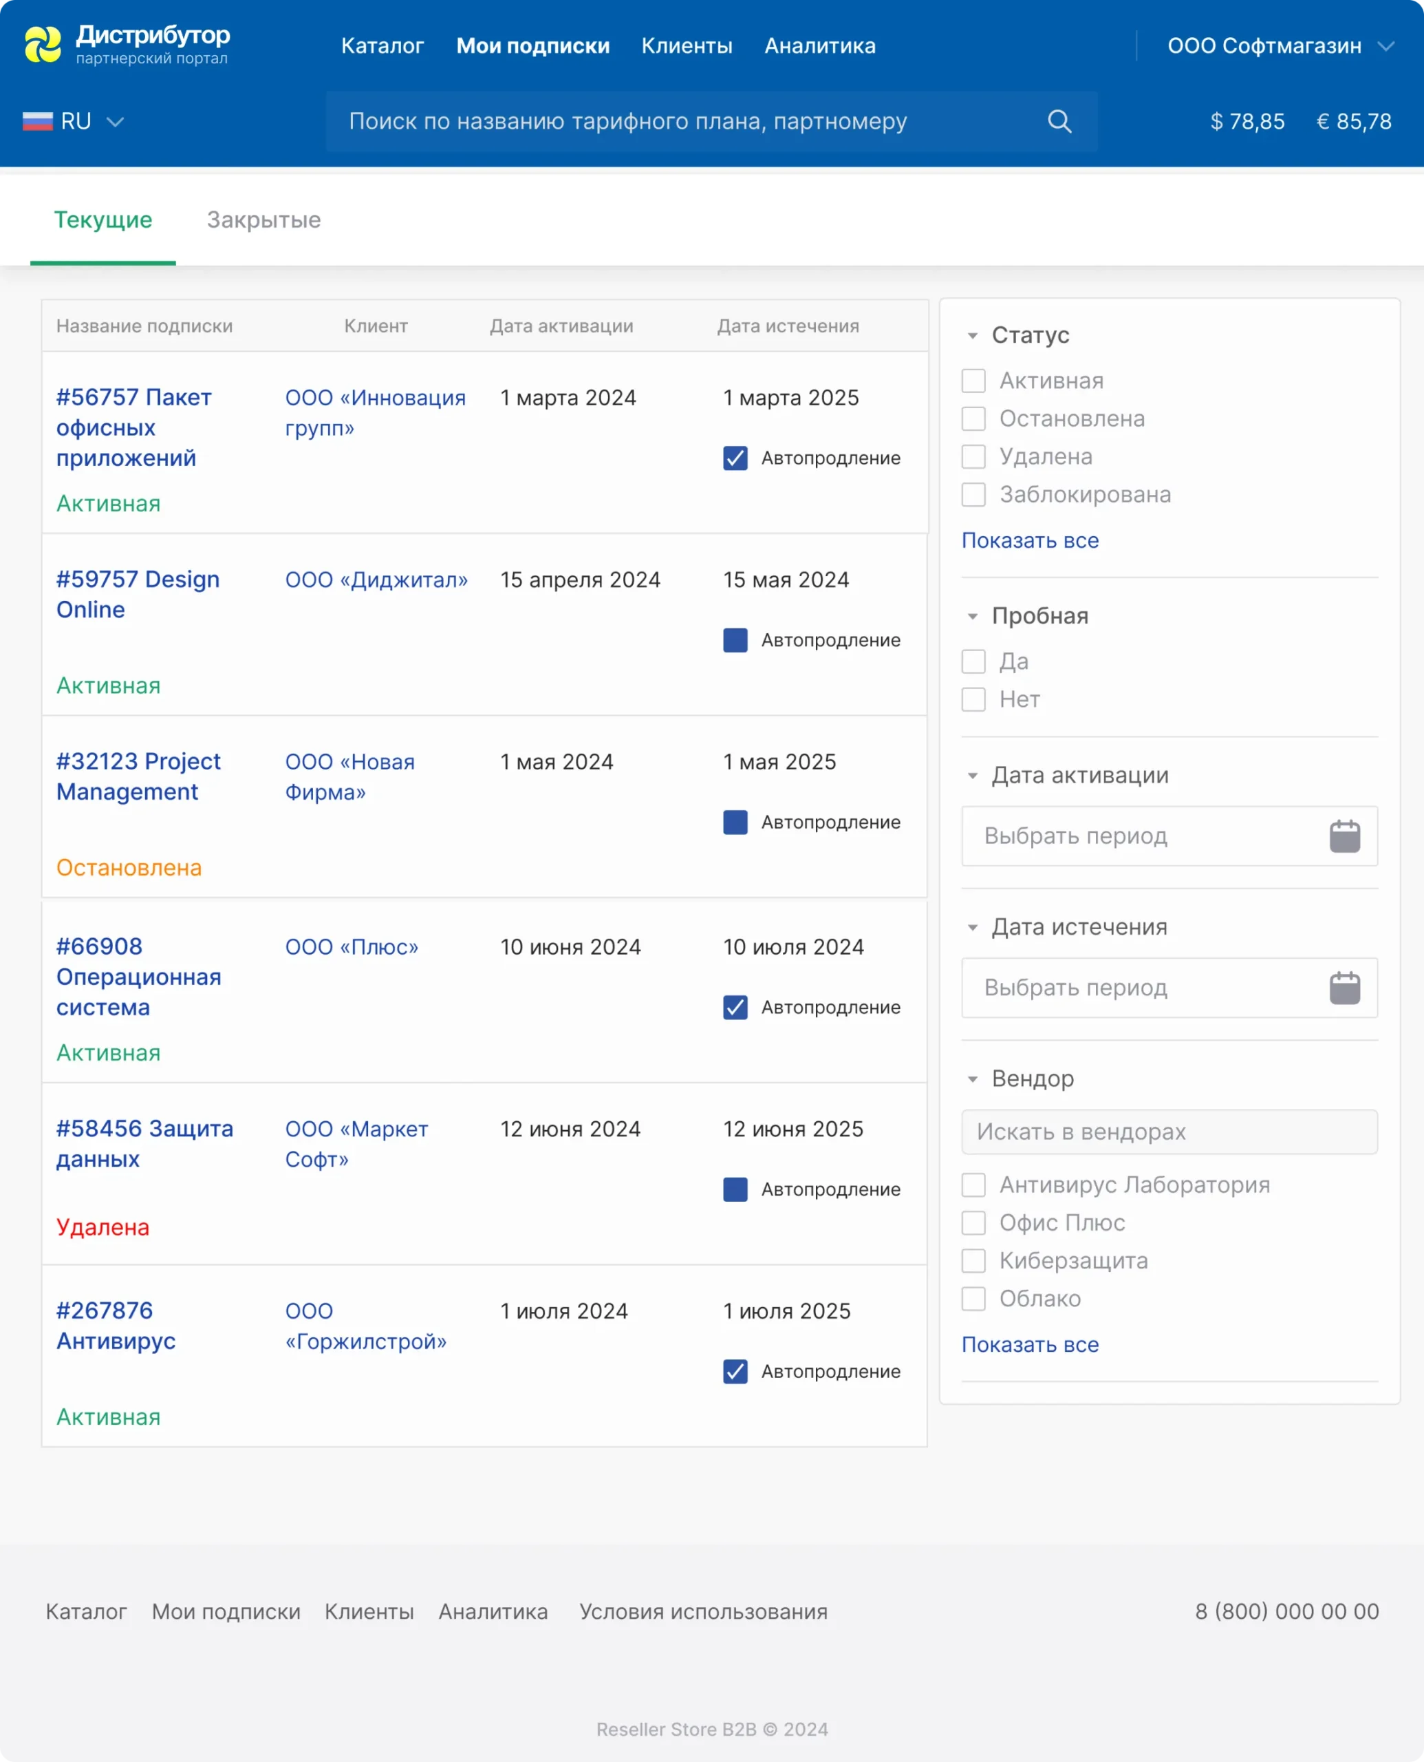
Task: Open Условия использования in footer
Action: [703, 1612]
